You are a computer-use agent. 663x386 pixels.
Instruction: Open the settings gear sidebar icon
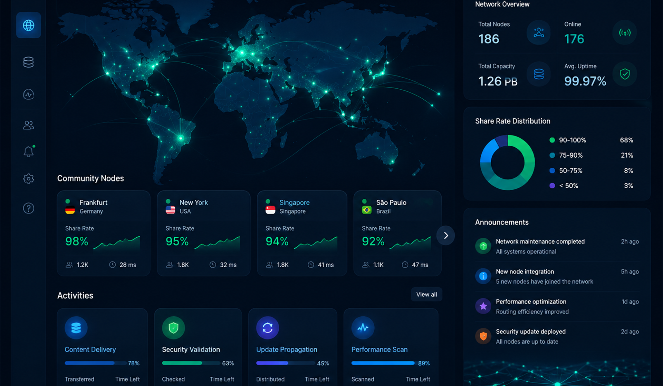28,179
